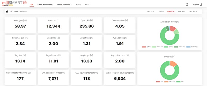This screenshot has height=94, width=207.
Task: Click the Avg reference value 11.81
Action: click(x=53, y=61)
